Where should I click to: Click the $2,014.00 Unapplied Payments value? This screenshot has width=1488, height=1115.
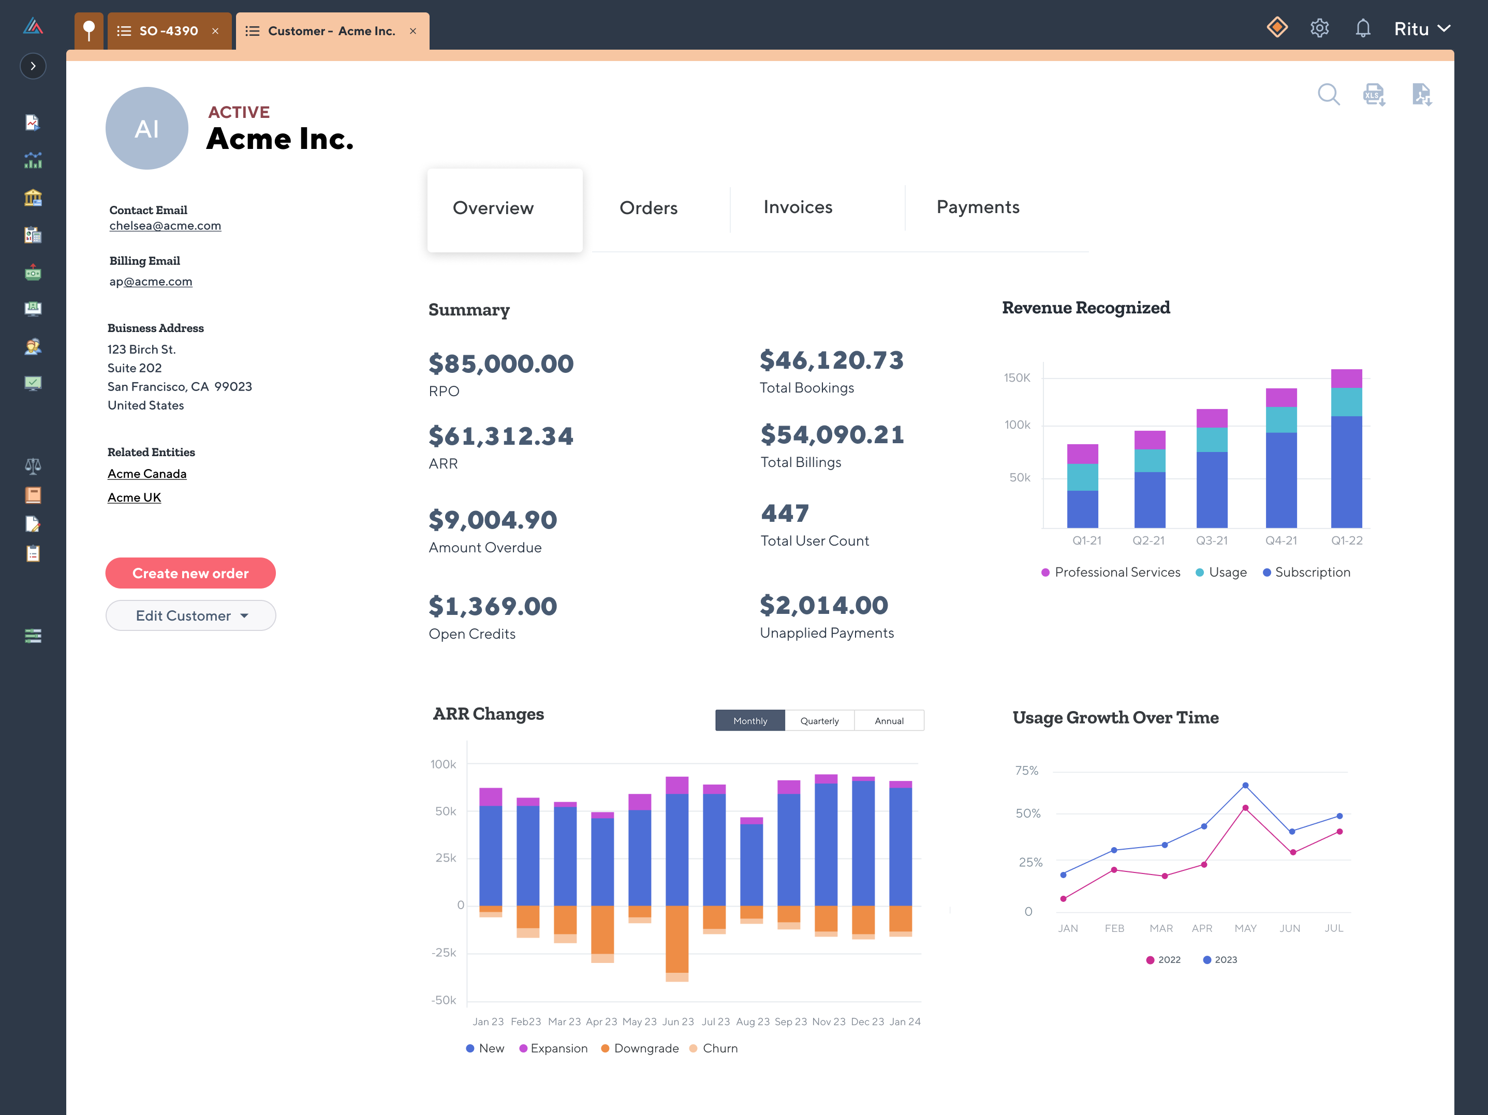(824, 606)
